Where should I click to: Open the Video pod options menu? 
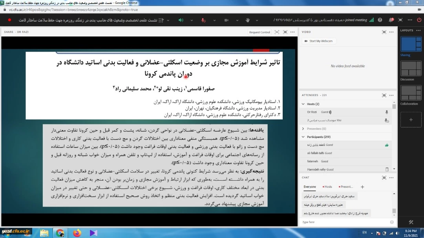pyautogui.click(x=391, y=32)
